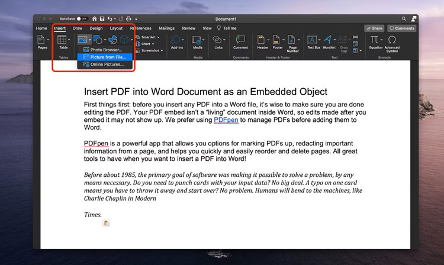This screenshot has width=444, height=265.
Task: Click the Print icon in title bar
Action: pos(130,19)
